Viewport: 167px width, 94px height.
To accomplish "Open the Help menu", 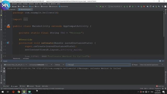I will 58,4.
